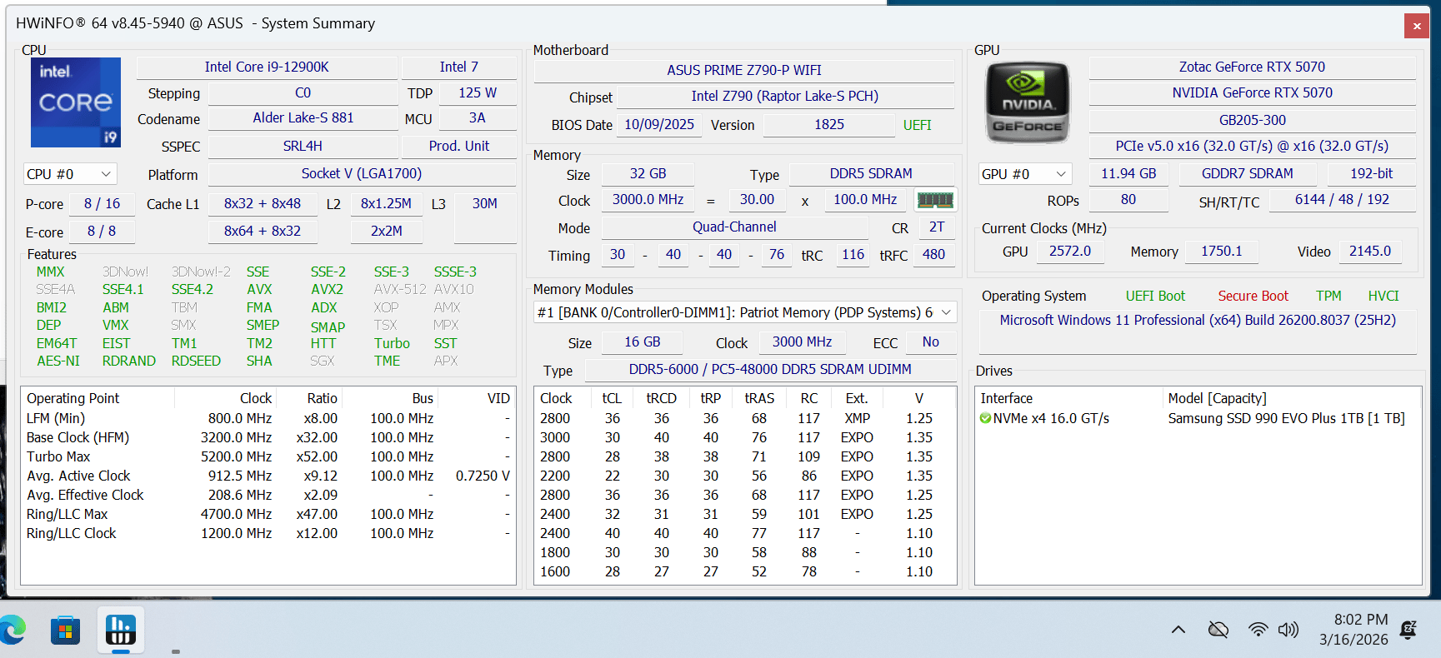Image resolution: width=1441 pixels, height=658 pixels.
Task: Click the memory clock 3000.0 MHz field
Action: point(648,199)
